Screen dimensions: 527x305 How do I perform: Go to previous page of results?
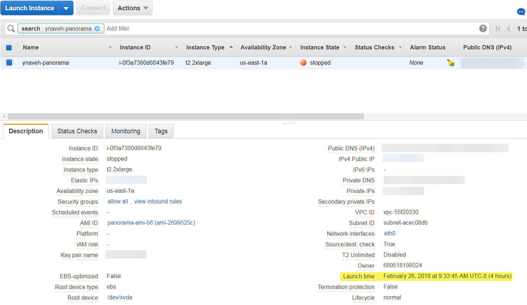(509, 29)
